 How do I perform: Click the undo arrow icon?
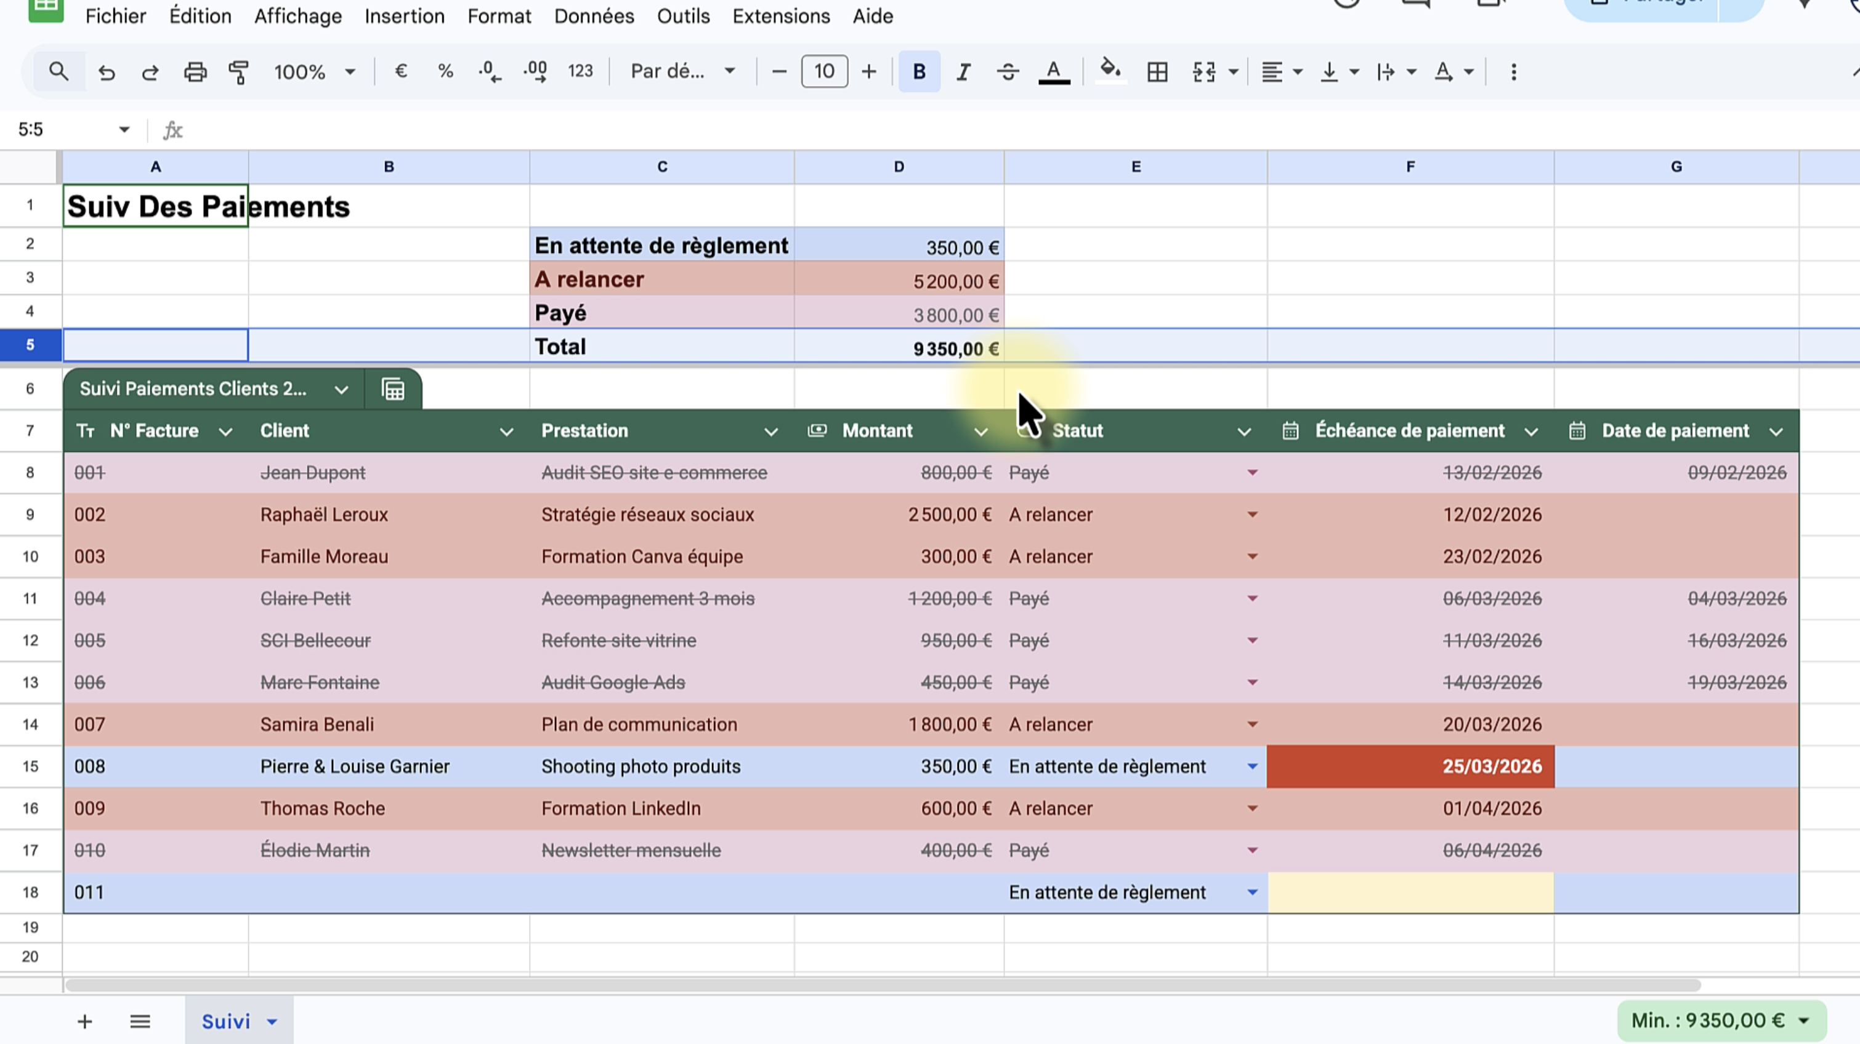coord(107,72)
